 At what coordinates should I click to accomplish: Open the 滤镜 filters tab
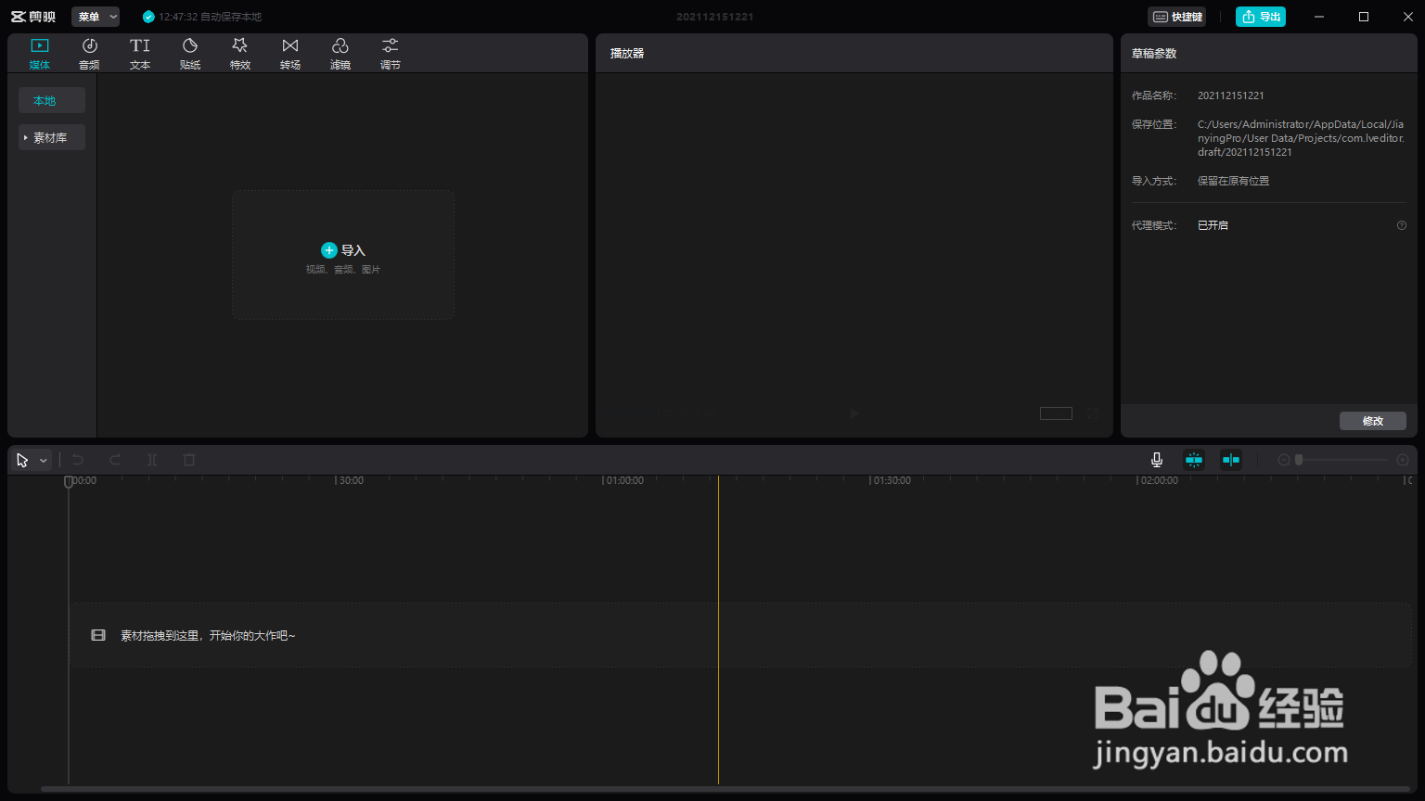(x=340, y=54)
